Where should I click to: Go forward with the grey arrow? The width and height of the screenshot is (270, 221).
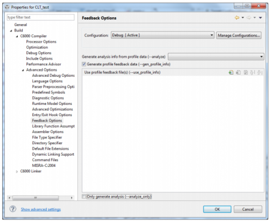(x=249, y=18)
